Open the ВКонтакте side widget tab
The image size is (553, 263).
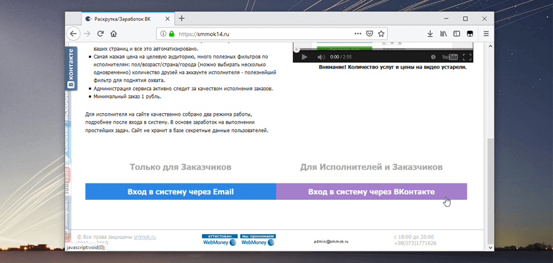click(x=71, y=68)
